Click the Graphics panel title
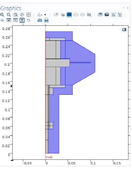The width and height of the screenshot is (132, 169). [x=11, y=9]
